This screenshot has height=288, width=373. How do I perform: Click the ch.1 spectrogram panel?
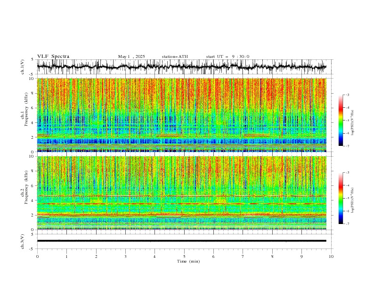[182, 115]
